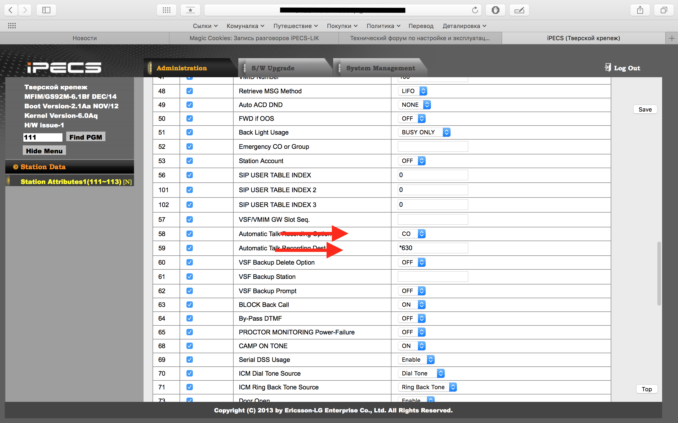Switch to S/W Upgrade tab
The width and height of the screenshot is (678, 423).
tap(273, 68)
